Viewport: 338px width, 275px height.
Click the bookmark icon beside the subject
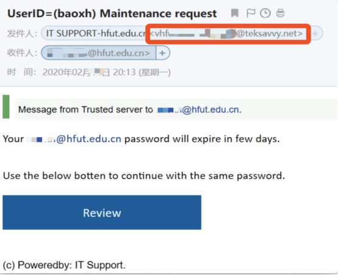click(235, 13)
